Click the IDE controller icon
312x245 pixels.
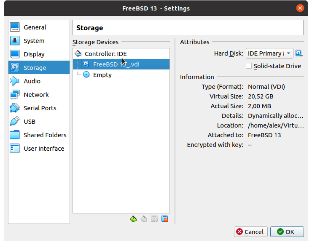[78, 53]
